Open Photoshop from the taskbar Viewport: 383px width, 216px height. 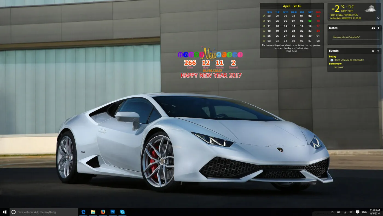click(112, 212)
